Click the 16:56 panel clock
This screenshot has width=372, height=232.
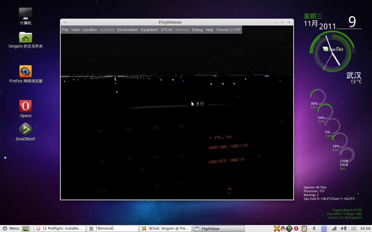point(365,229)
